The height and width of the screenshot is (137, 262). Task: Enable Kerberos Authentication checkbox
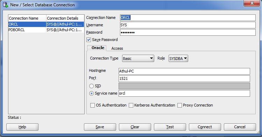131,105
